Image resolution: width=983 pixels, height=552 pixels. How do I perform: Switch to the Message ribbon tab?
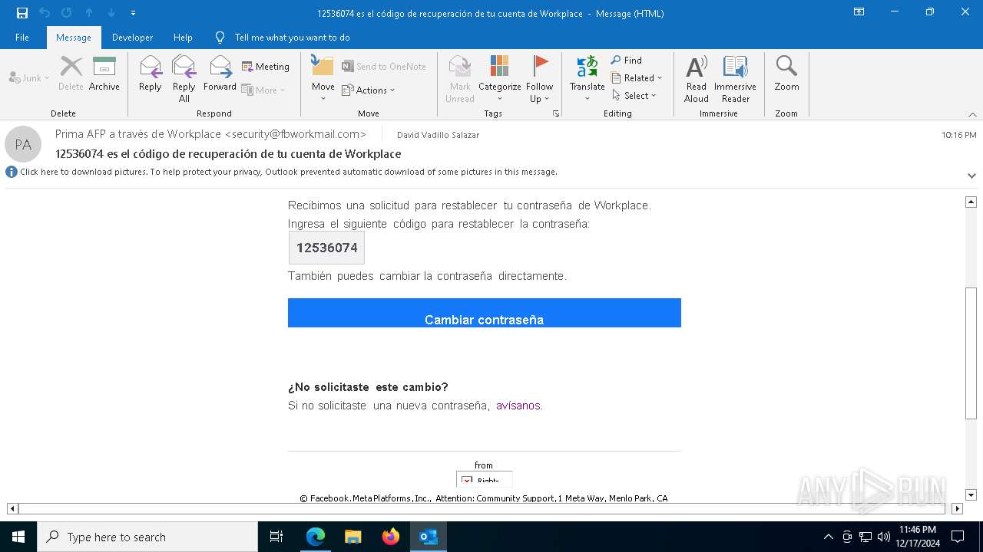[x=74, y=38]
